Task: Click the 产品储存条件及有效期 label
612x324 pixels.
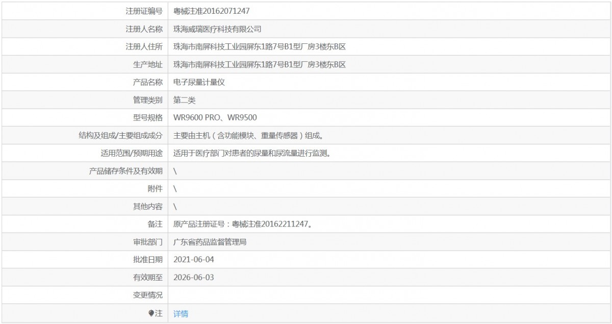Action: coord(125,171)
